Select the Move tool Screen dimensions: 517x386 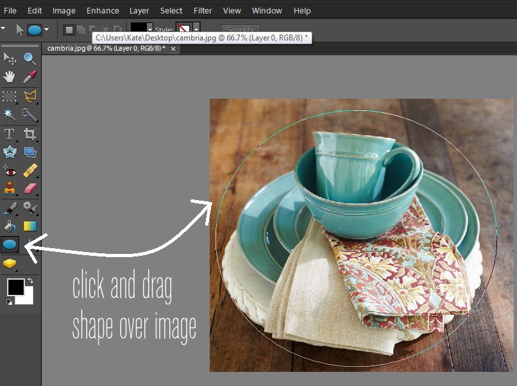(10, 59)
